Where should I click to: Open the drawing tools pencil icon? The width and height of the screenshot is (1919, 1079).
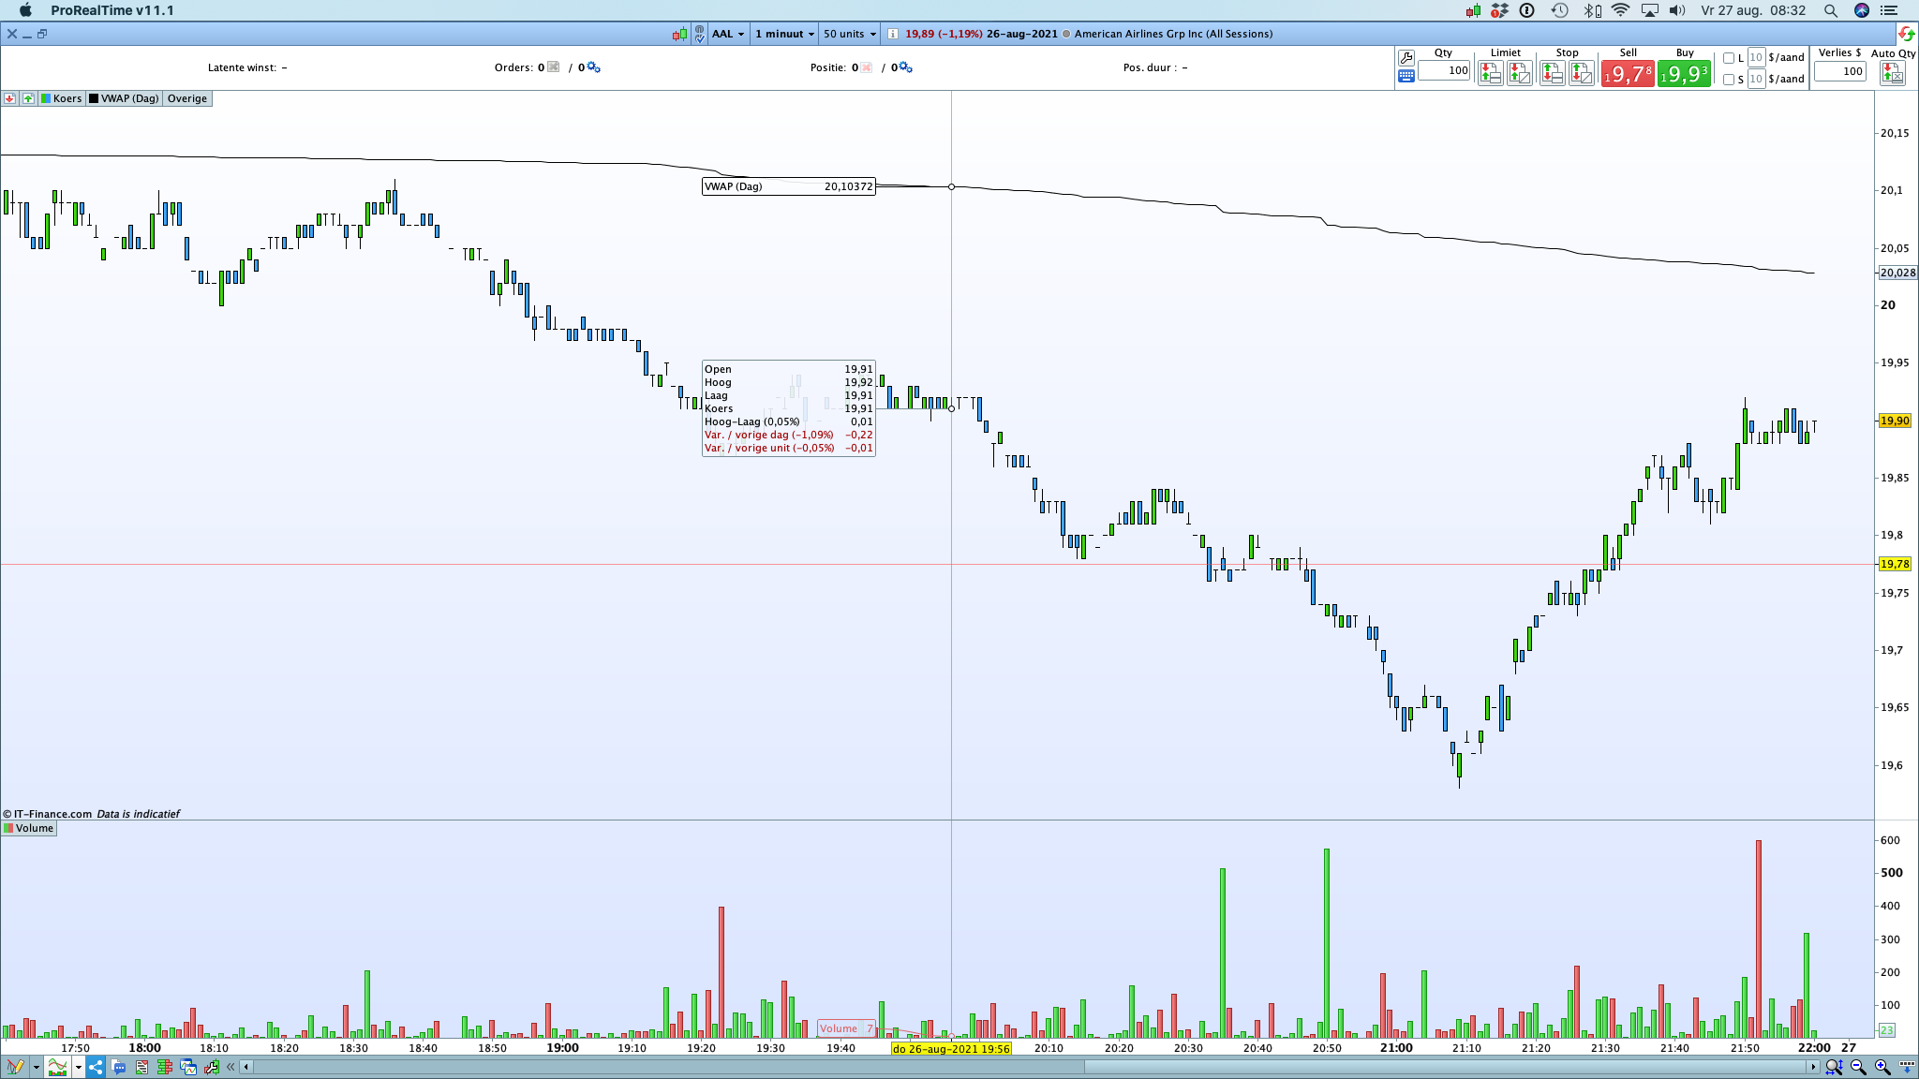click(15, 1067)
